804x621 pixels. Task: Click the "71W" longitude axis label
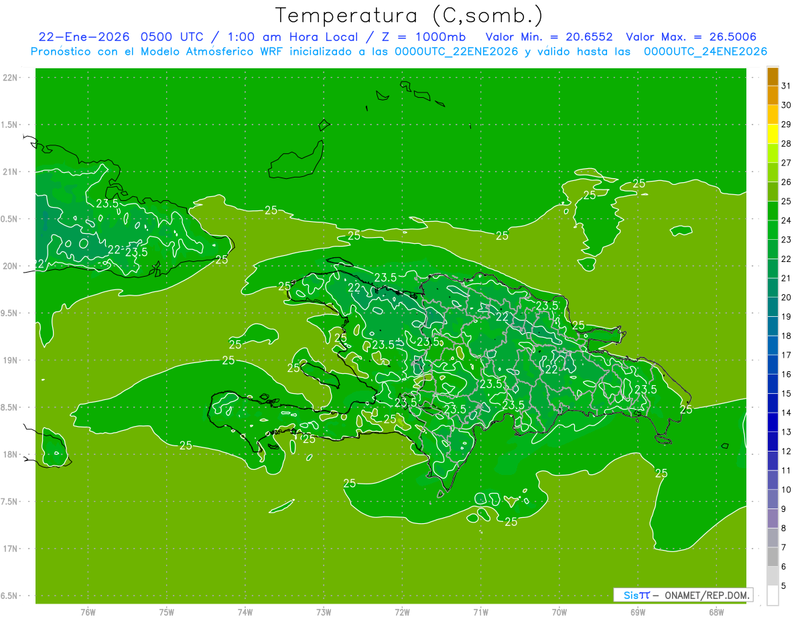pyautogui.click(x=480, y=612)
